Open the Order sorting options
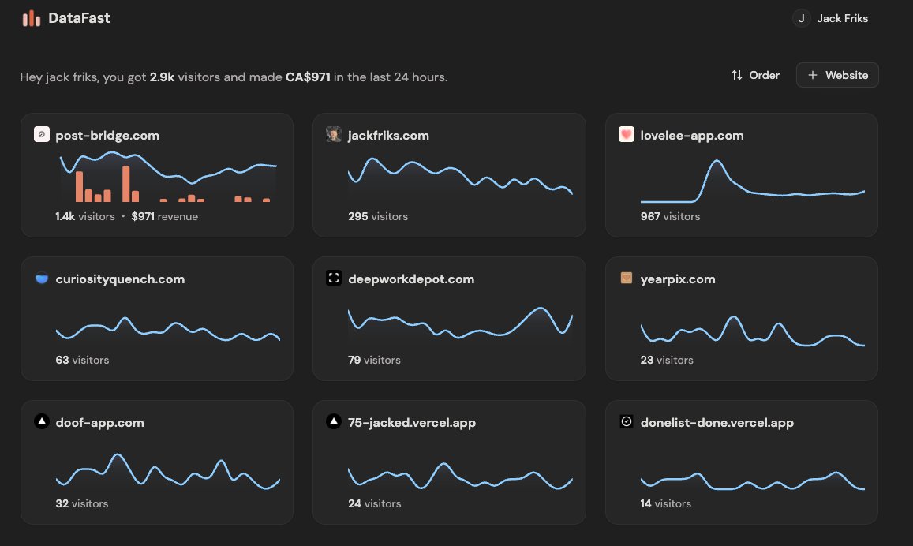Image resolution: width=913 pixels, height=546 pixels. [755, 75]
